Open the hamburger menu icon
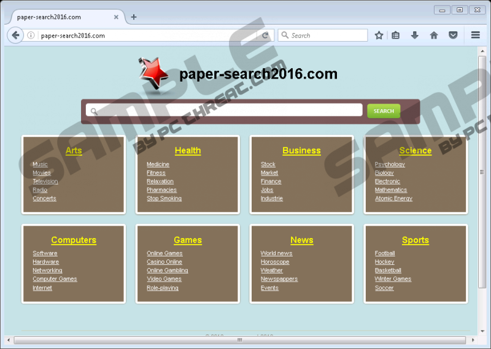This screenshot has width=491, height=349. (475, 36)
